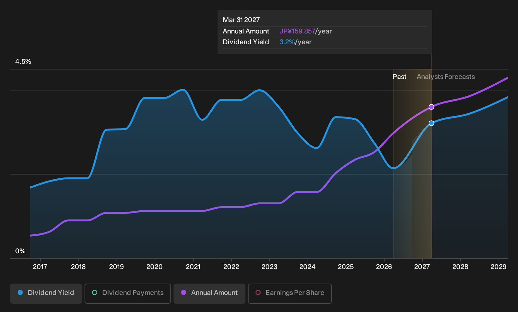
Task: Select the purple Annual Amount data point marker
Action: pos(431,107)
